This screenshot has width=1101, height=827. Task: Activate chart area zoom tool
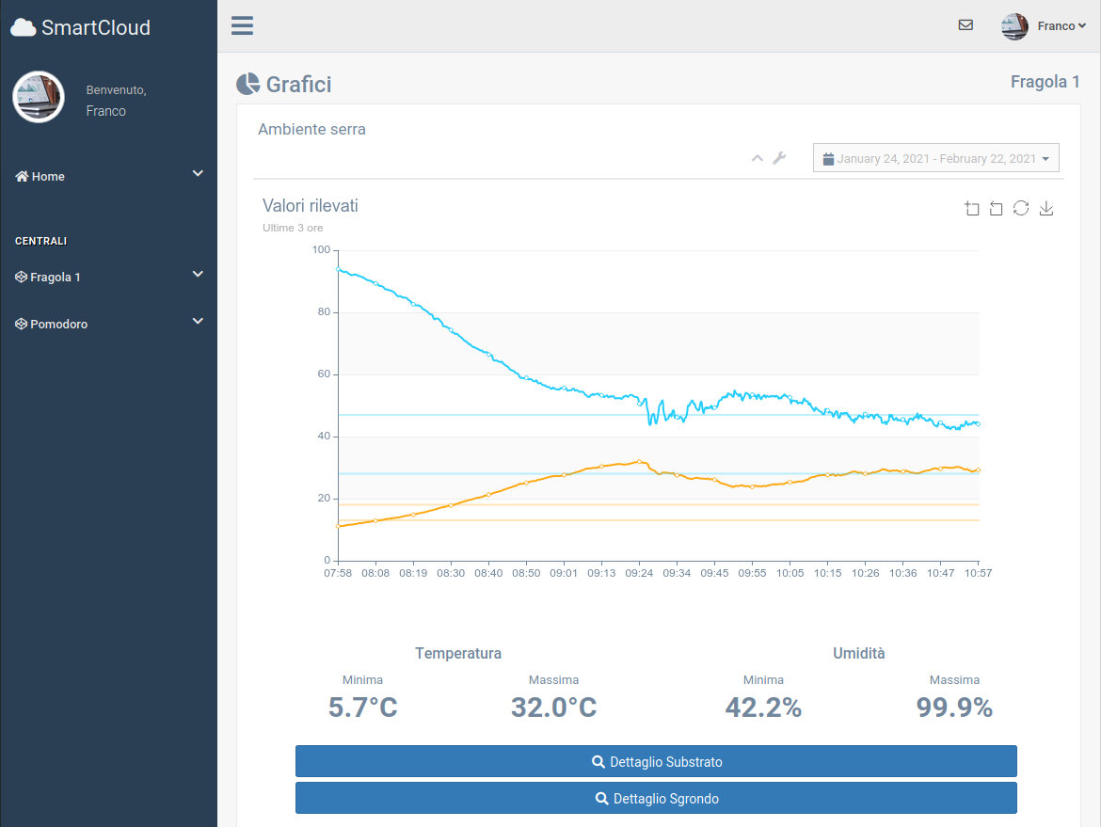(972, 209)
